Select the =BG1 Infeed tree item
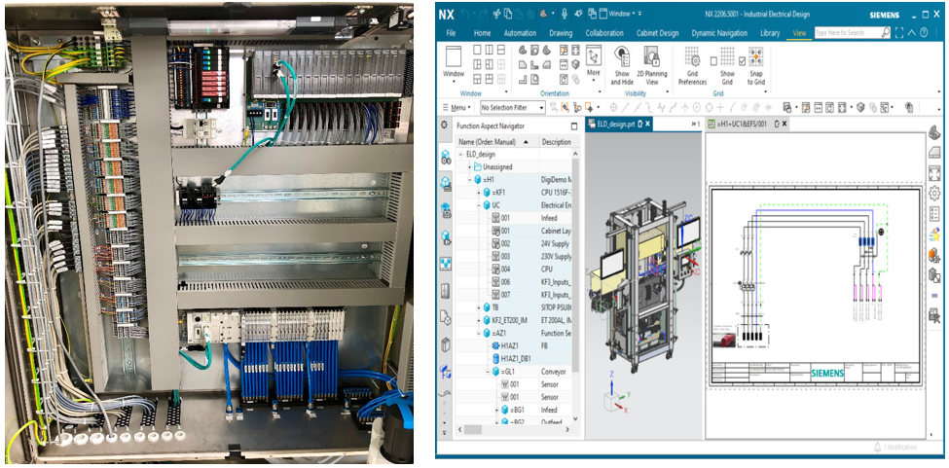Screen dimensions: 949x468 (513, 410)
